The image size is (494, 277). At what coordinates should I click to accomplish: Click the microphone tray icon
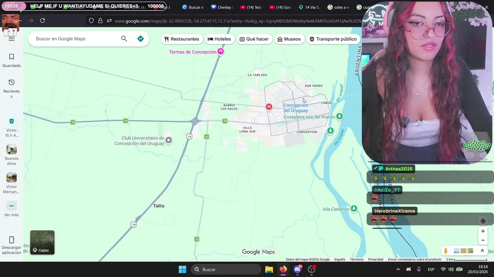click(x=419, y=269)
